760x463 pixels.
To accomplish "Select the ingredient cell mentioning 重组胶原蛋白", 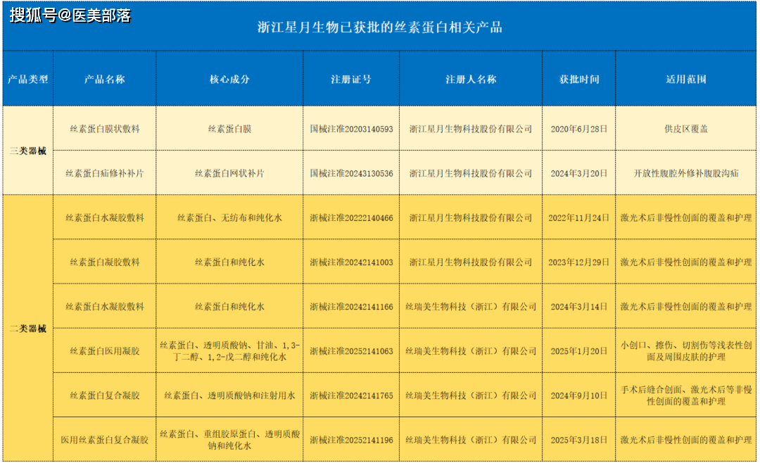I will tap(229, 440).
